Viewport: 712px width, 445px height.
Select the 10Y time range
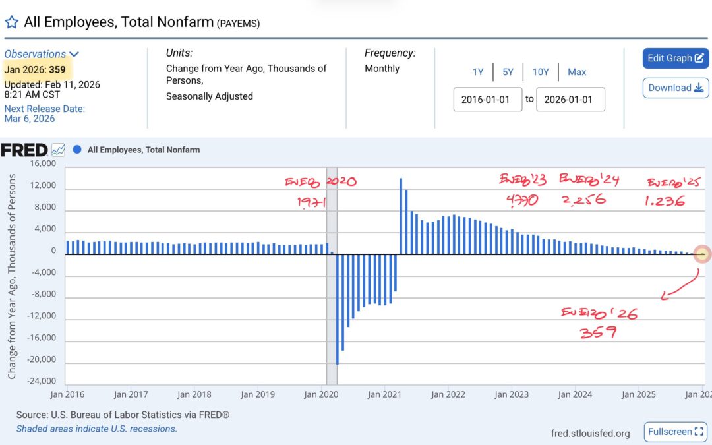[x=540, y=72]
